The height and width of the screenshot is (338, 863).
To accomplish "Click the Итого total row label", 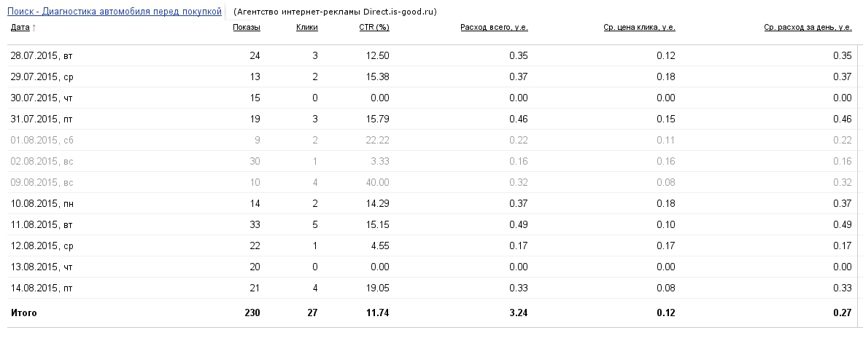I will 23,313.
